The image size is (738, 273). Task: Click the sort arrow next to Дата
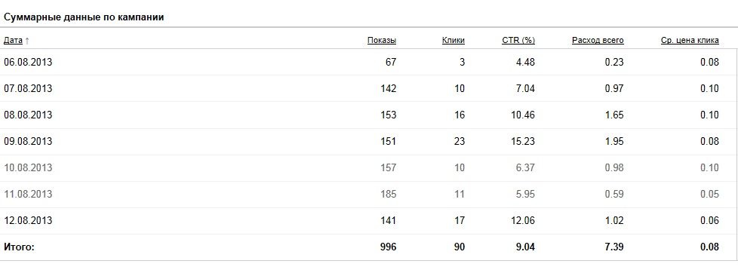pyautogui.click(x=27, y=41)
